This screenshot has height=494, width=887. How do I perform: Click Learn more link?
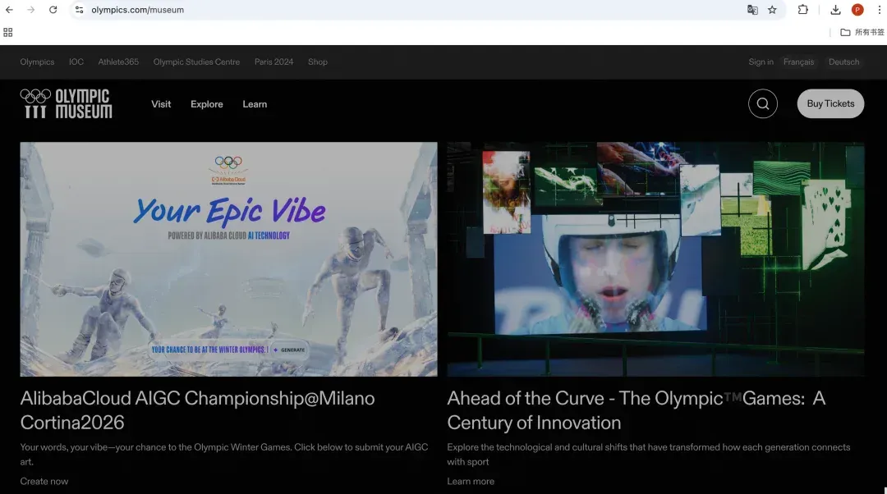tap(471, 481)
